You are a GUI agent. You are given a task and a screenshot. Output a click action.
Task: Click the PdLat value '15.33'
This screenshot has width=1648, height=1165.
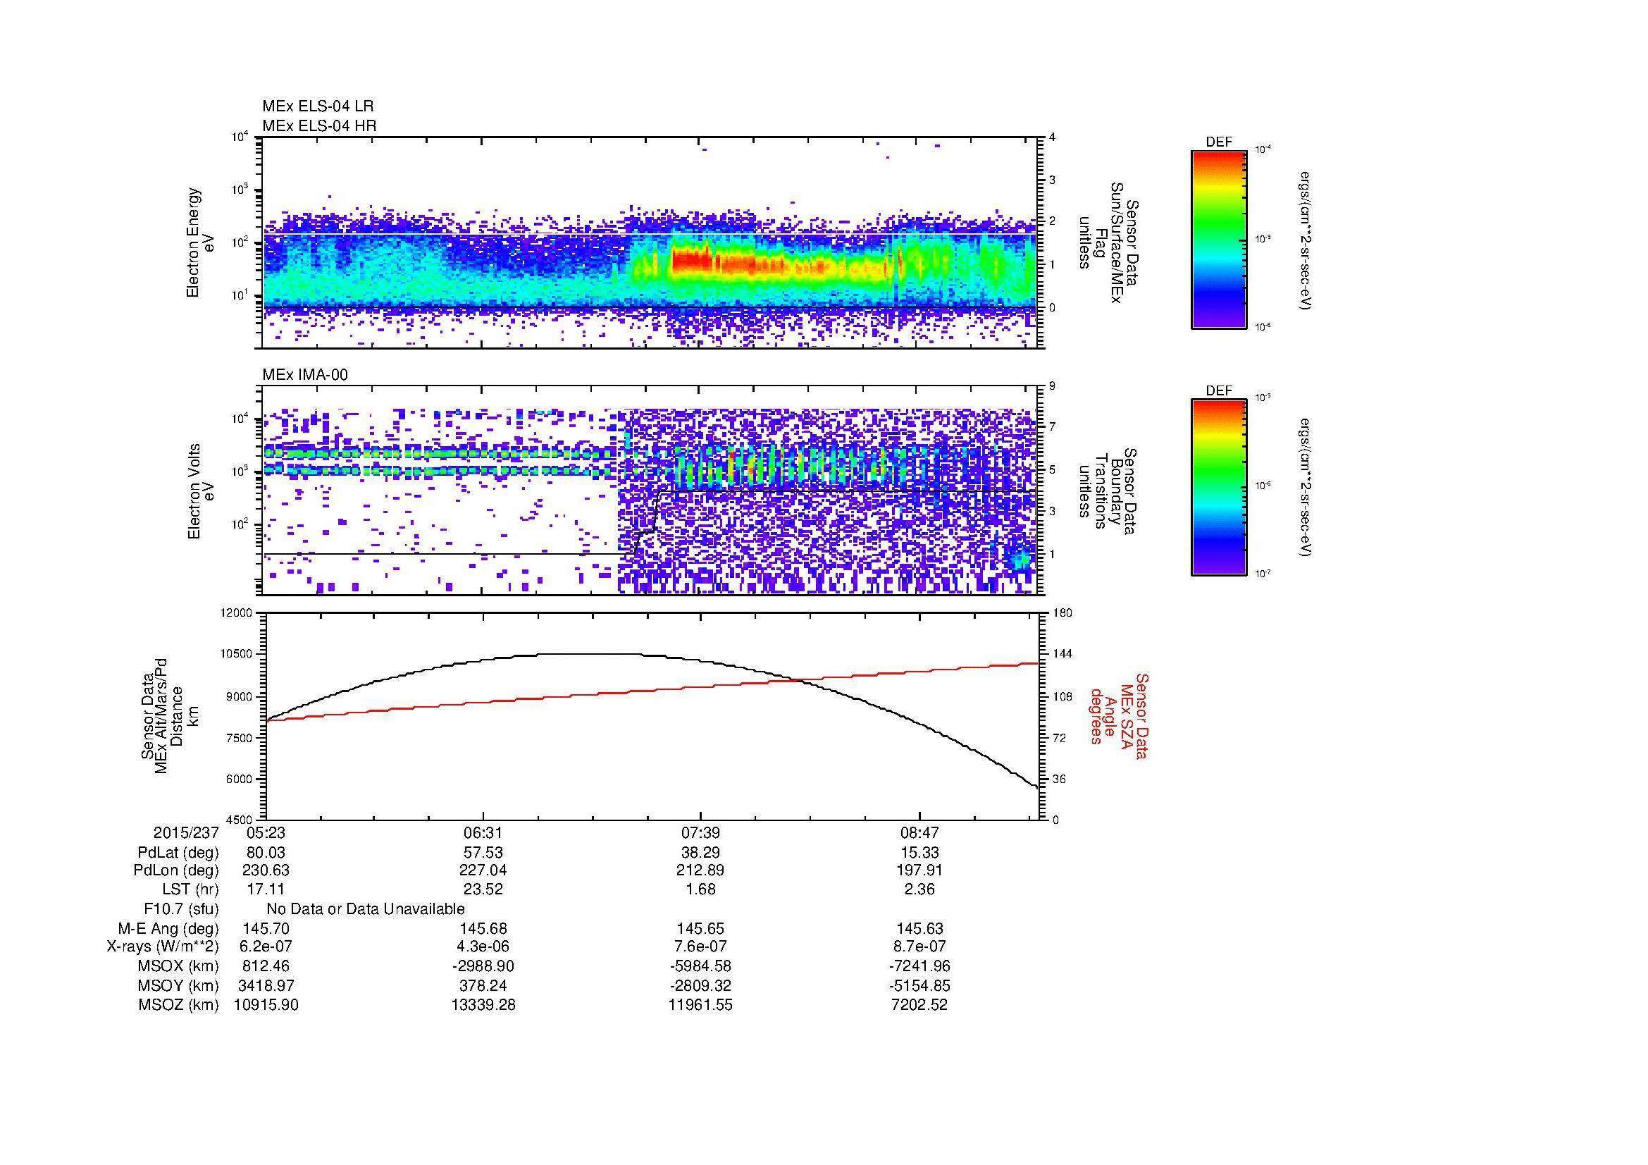(x=919, y=853)
